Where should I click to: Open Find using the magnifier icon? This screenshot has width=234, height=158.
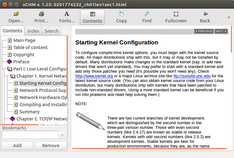tap(147, 14)
